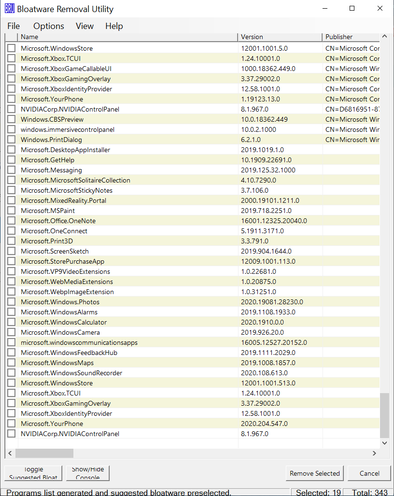Click the horizontal scrollbar thumb
The image size is (394, 496).
tap(44, 453)
